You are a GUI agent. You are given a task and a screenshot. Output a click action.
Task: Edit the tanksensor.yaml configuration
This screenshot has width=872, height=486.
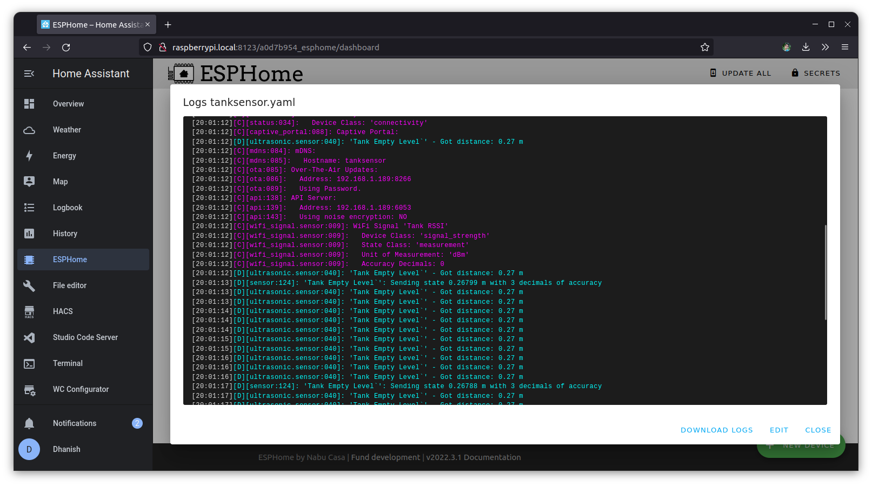click(779, 430)
